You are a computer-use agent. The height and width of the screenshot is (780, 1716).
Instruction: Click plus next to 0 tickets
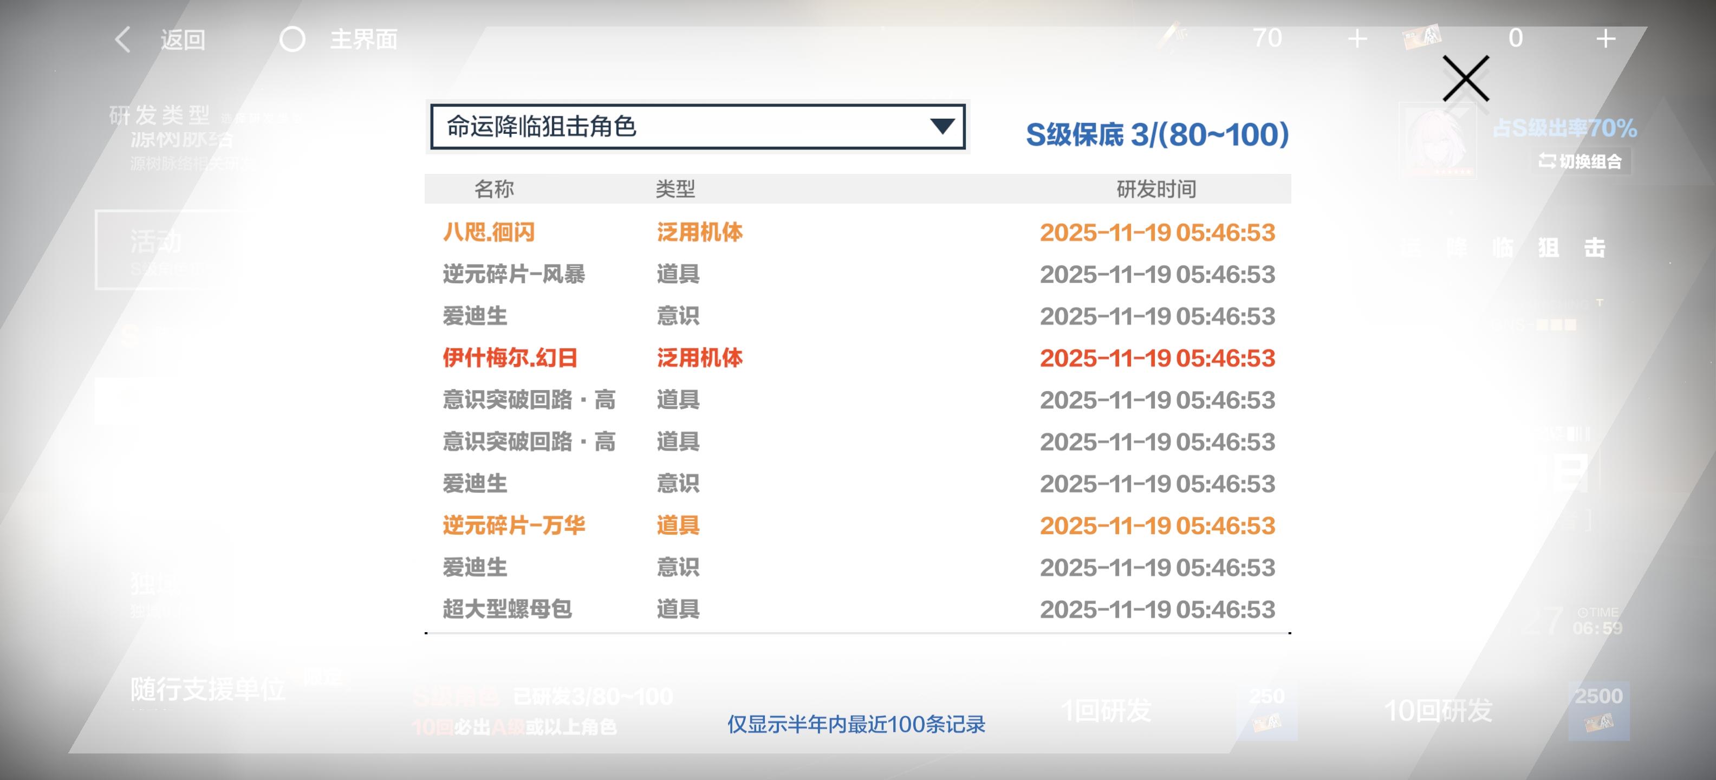pos(1605,38)
